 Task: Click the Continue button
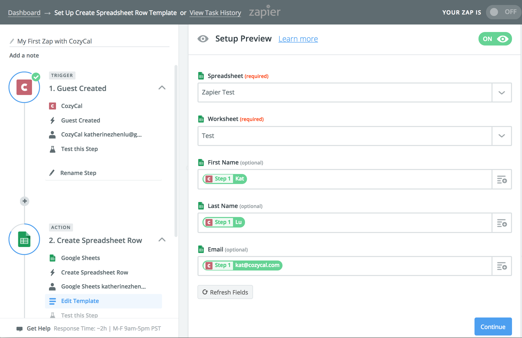493,327
